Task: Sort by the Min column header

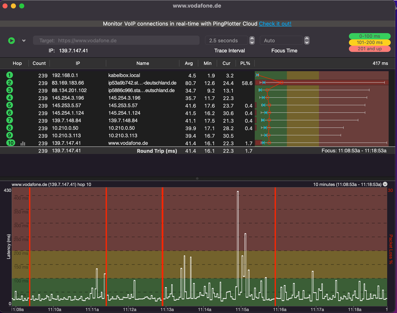Action: click(207, 63)
